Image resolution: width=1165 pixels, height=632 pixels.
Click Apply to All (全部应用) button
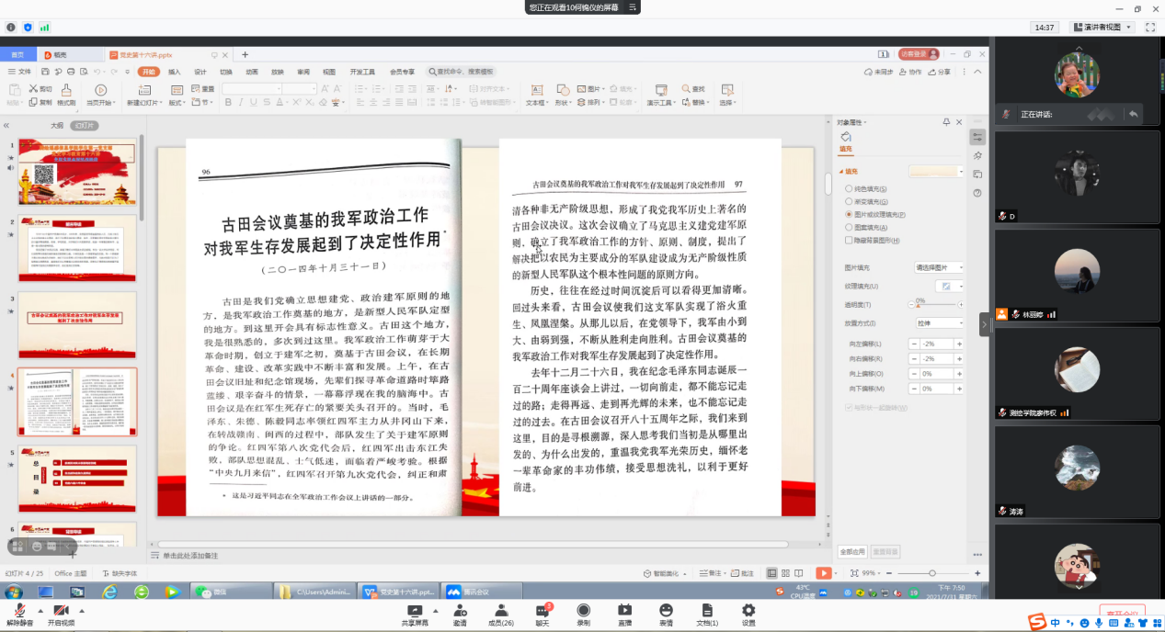click(852, 552)
